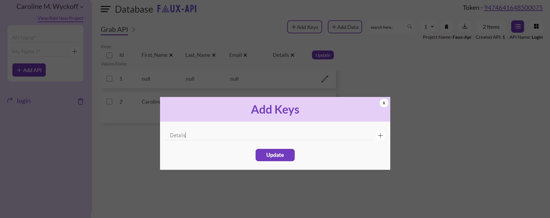
Task: Click the search magnifier icon
Action: (410, 27)
